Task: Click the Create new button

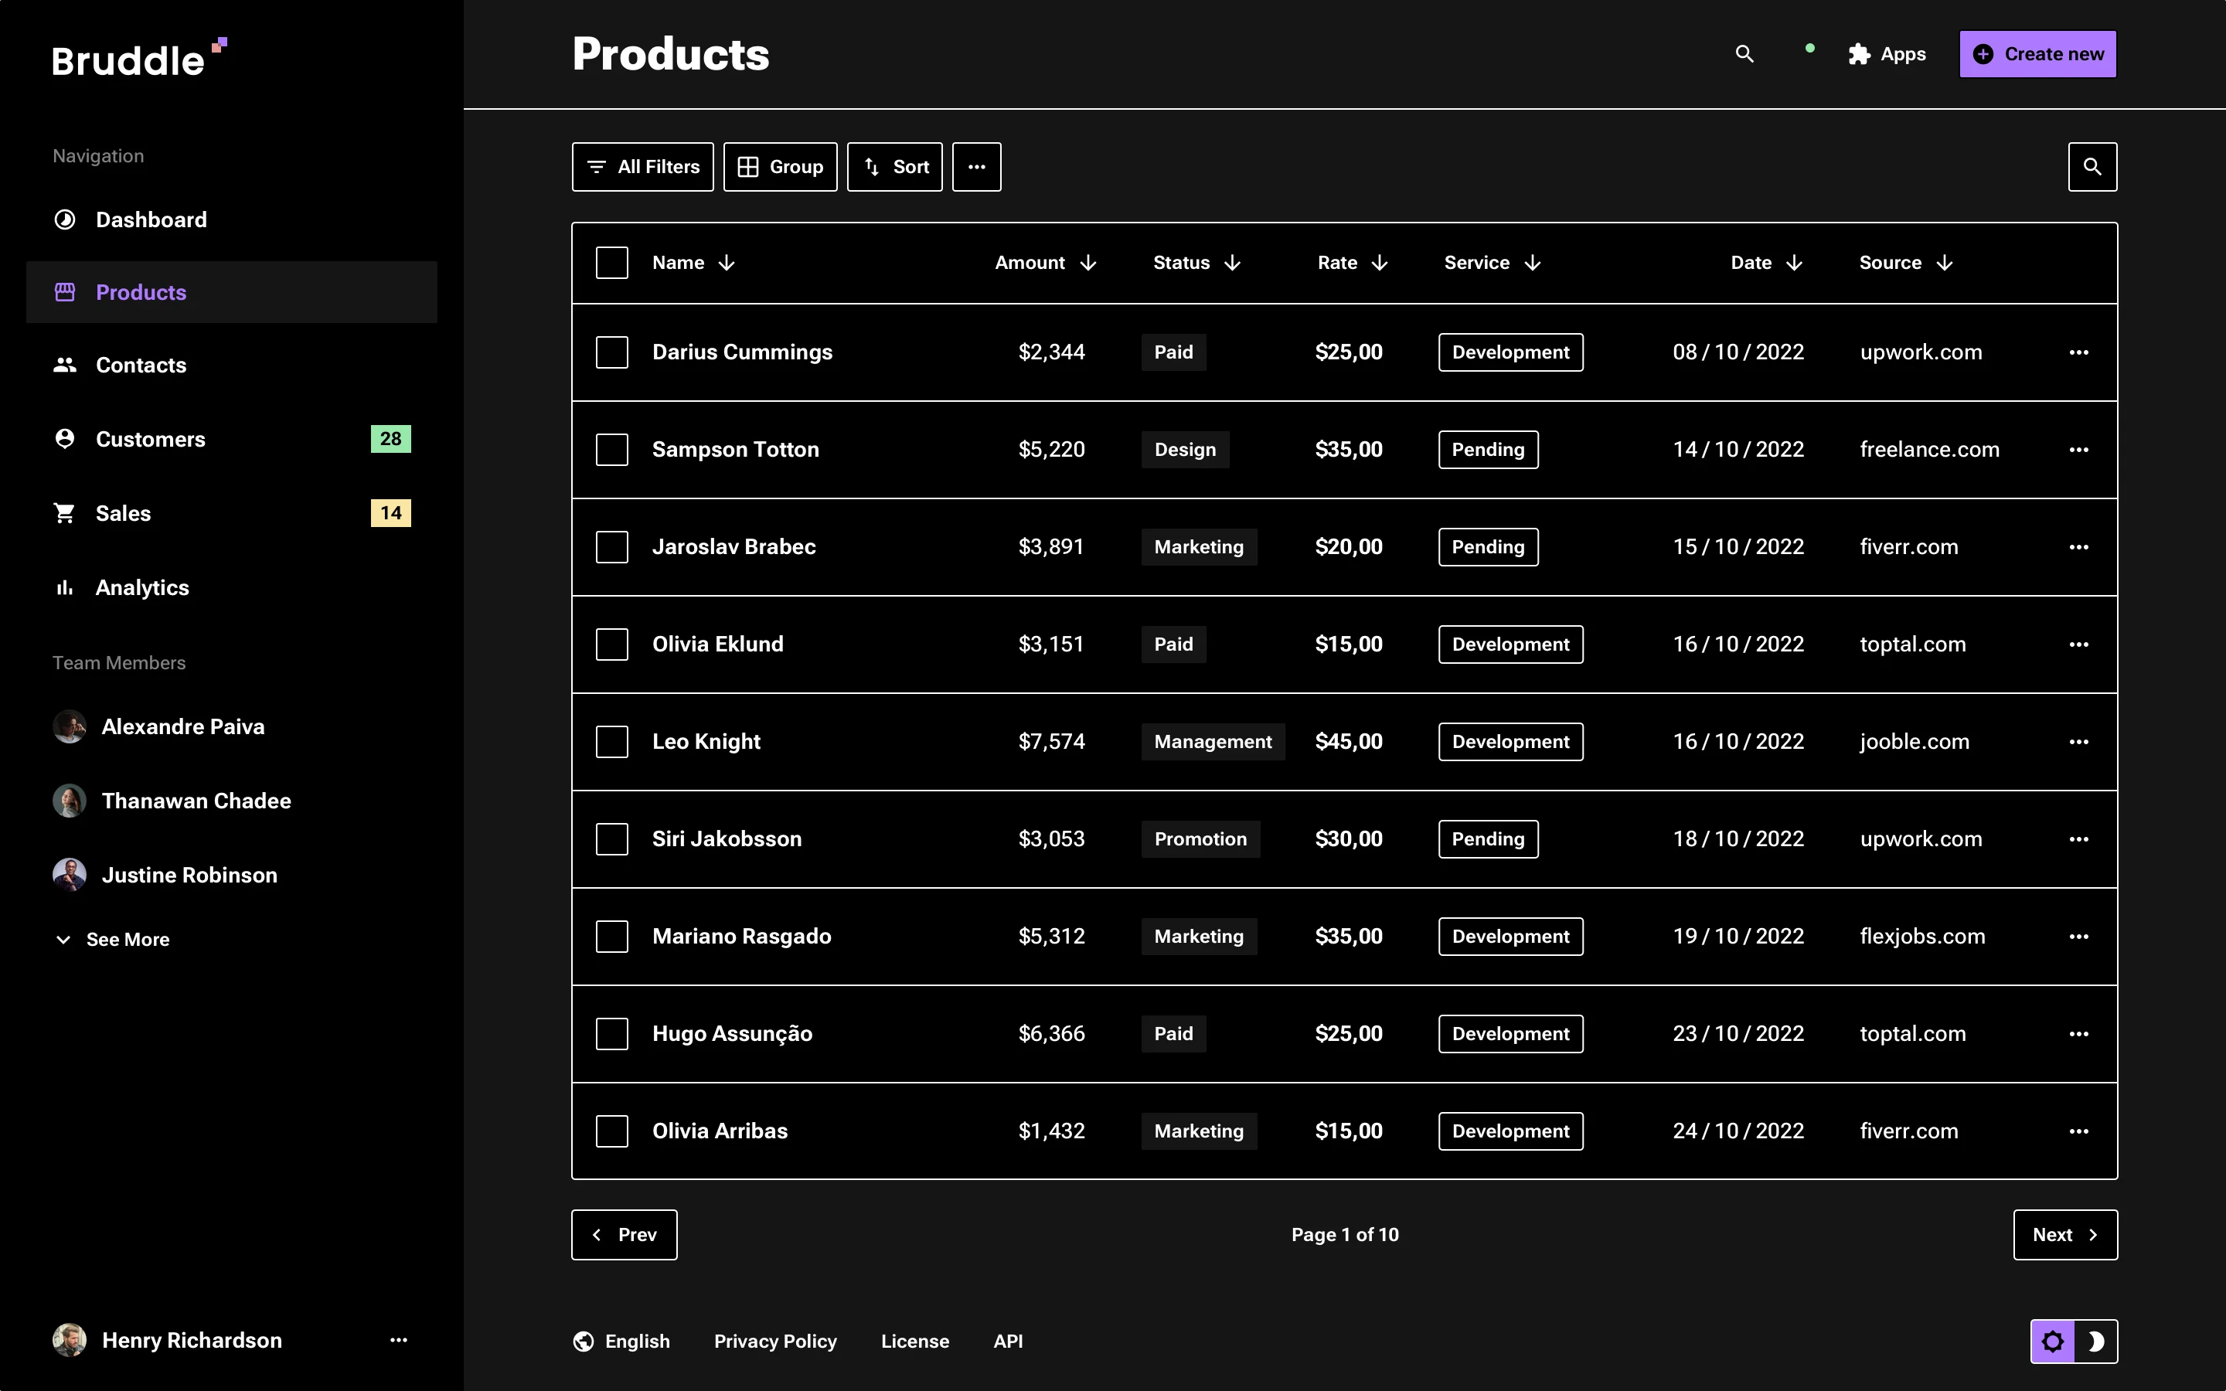Action: tap(2037, 53)
